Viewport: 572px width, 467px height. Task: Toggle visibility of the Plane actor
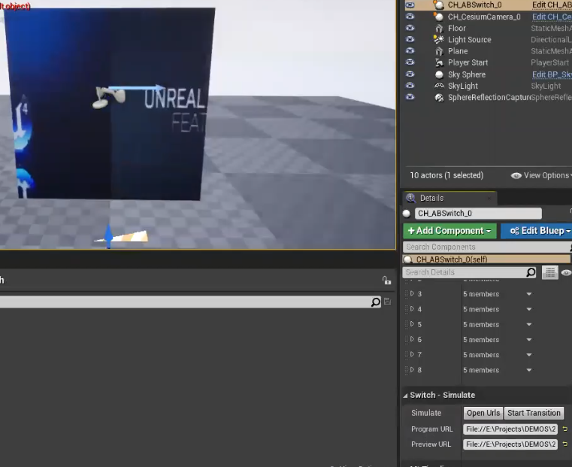point(410,50)
